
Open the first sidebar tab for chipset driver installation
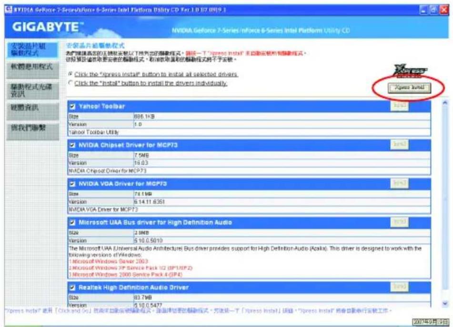[x=32, y=50]
